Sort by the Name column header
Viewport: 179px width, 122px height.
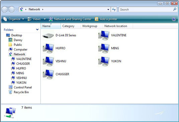click(x=51, y=26)
